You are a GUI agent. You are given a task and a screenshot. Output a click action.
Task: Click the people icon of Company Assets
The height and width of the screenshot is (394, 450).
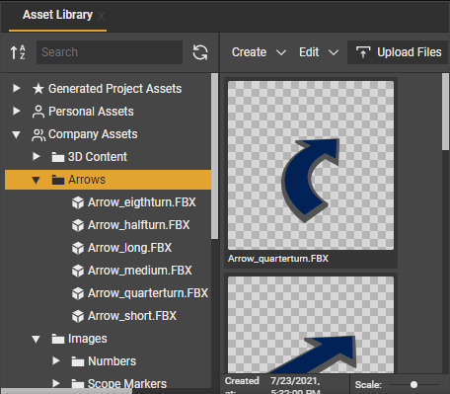click(38, 134)
